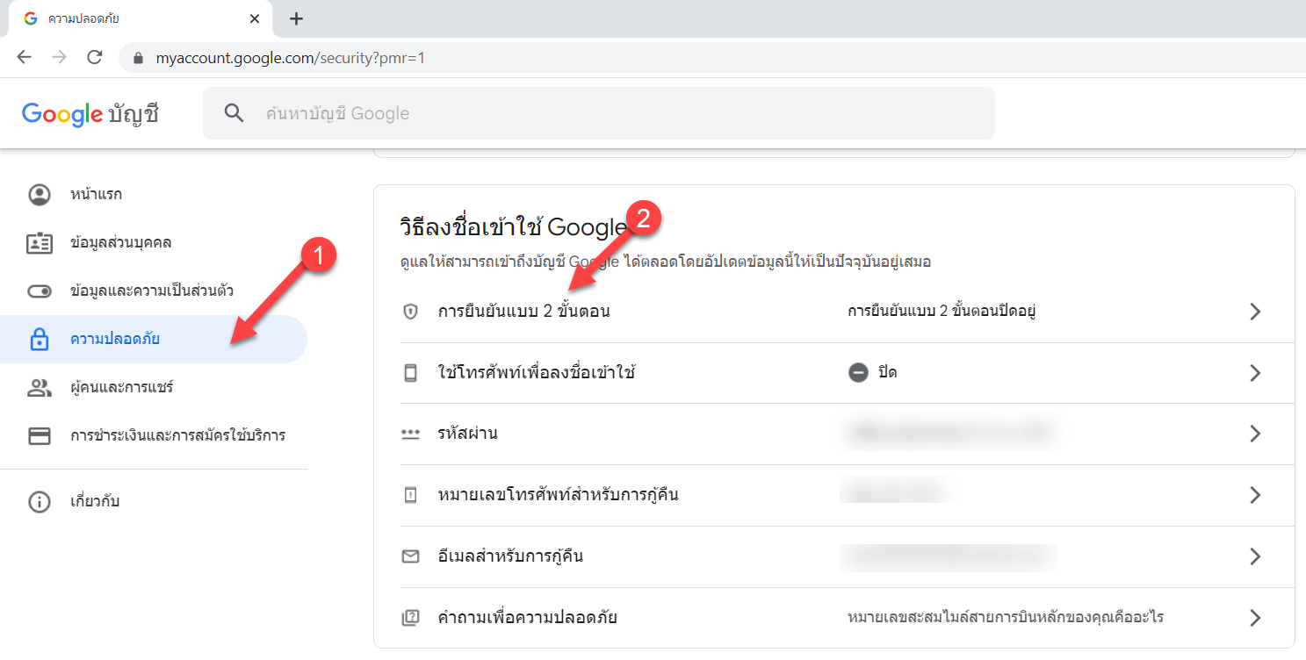Click the ปิด status text of the phone sign-in row
The width and height of the screenshot is (1306, 660).
(887, 373)
